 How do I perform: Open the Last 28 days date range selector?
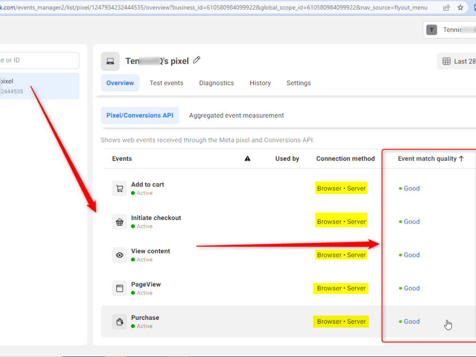point(456,61)
